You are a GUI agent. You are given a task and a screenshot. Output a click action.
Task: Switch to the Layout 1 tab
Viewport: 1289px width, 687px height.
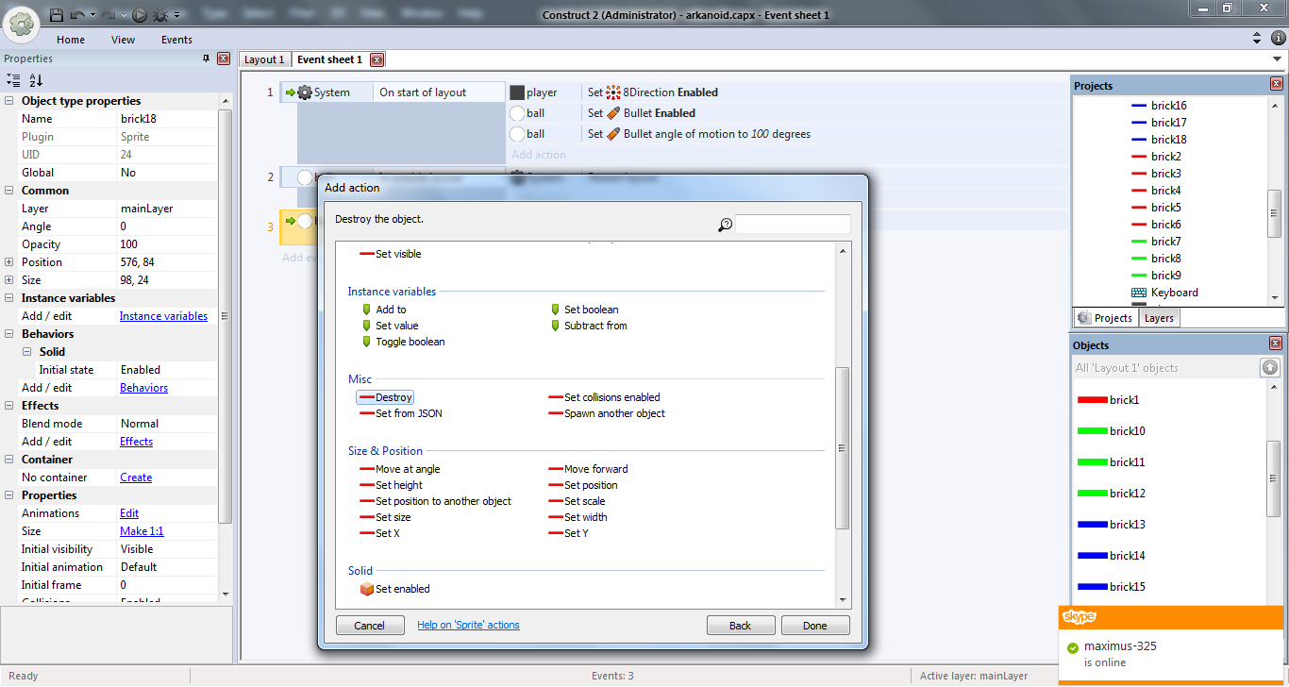(x=264, y=59)
